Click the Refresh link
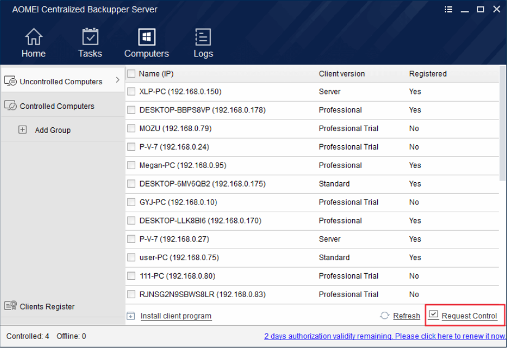Screen dimensions: 507x348 [x=406, y=316]
